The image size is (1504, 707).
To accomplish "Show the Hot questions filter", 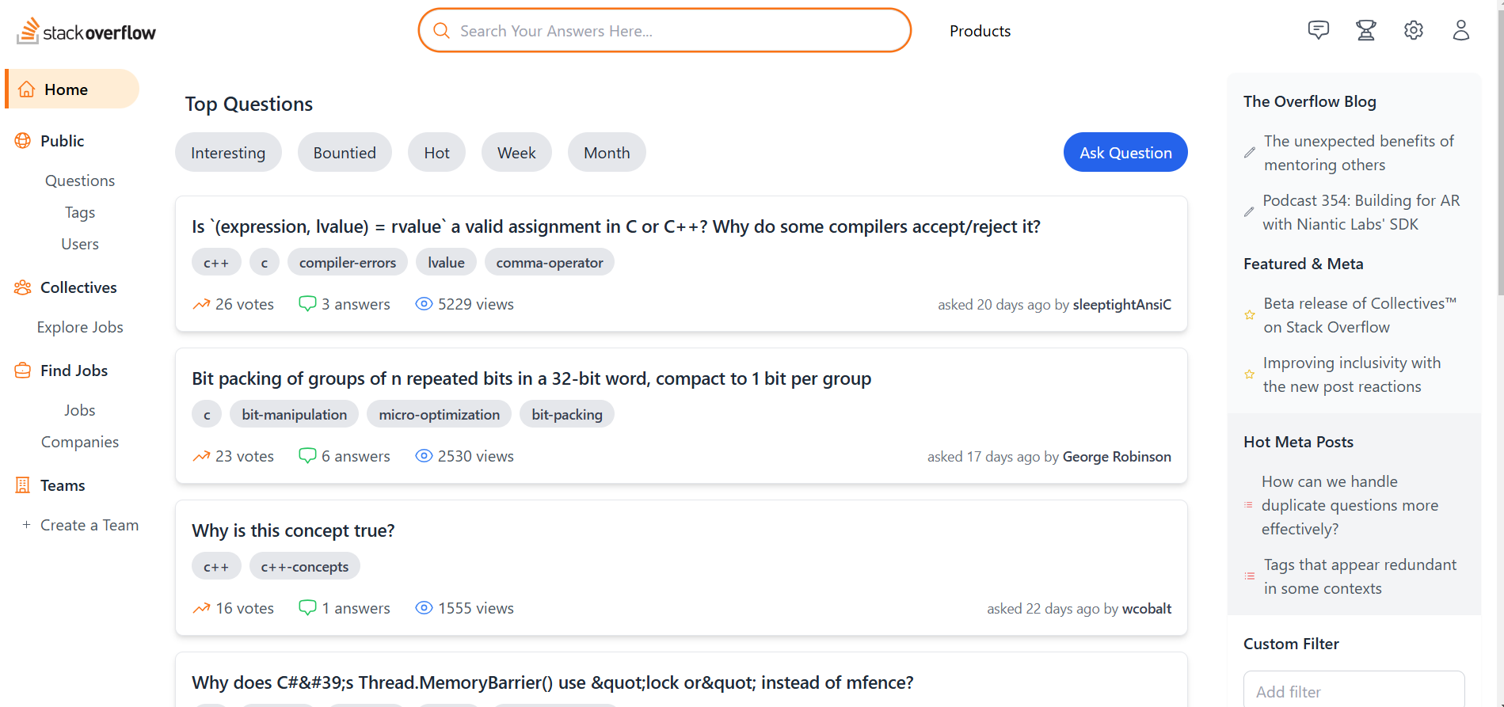I will (436, 152).
